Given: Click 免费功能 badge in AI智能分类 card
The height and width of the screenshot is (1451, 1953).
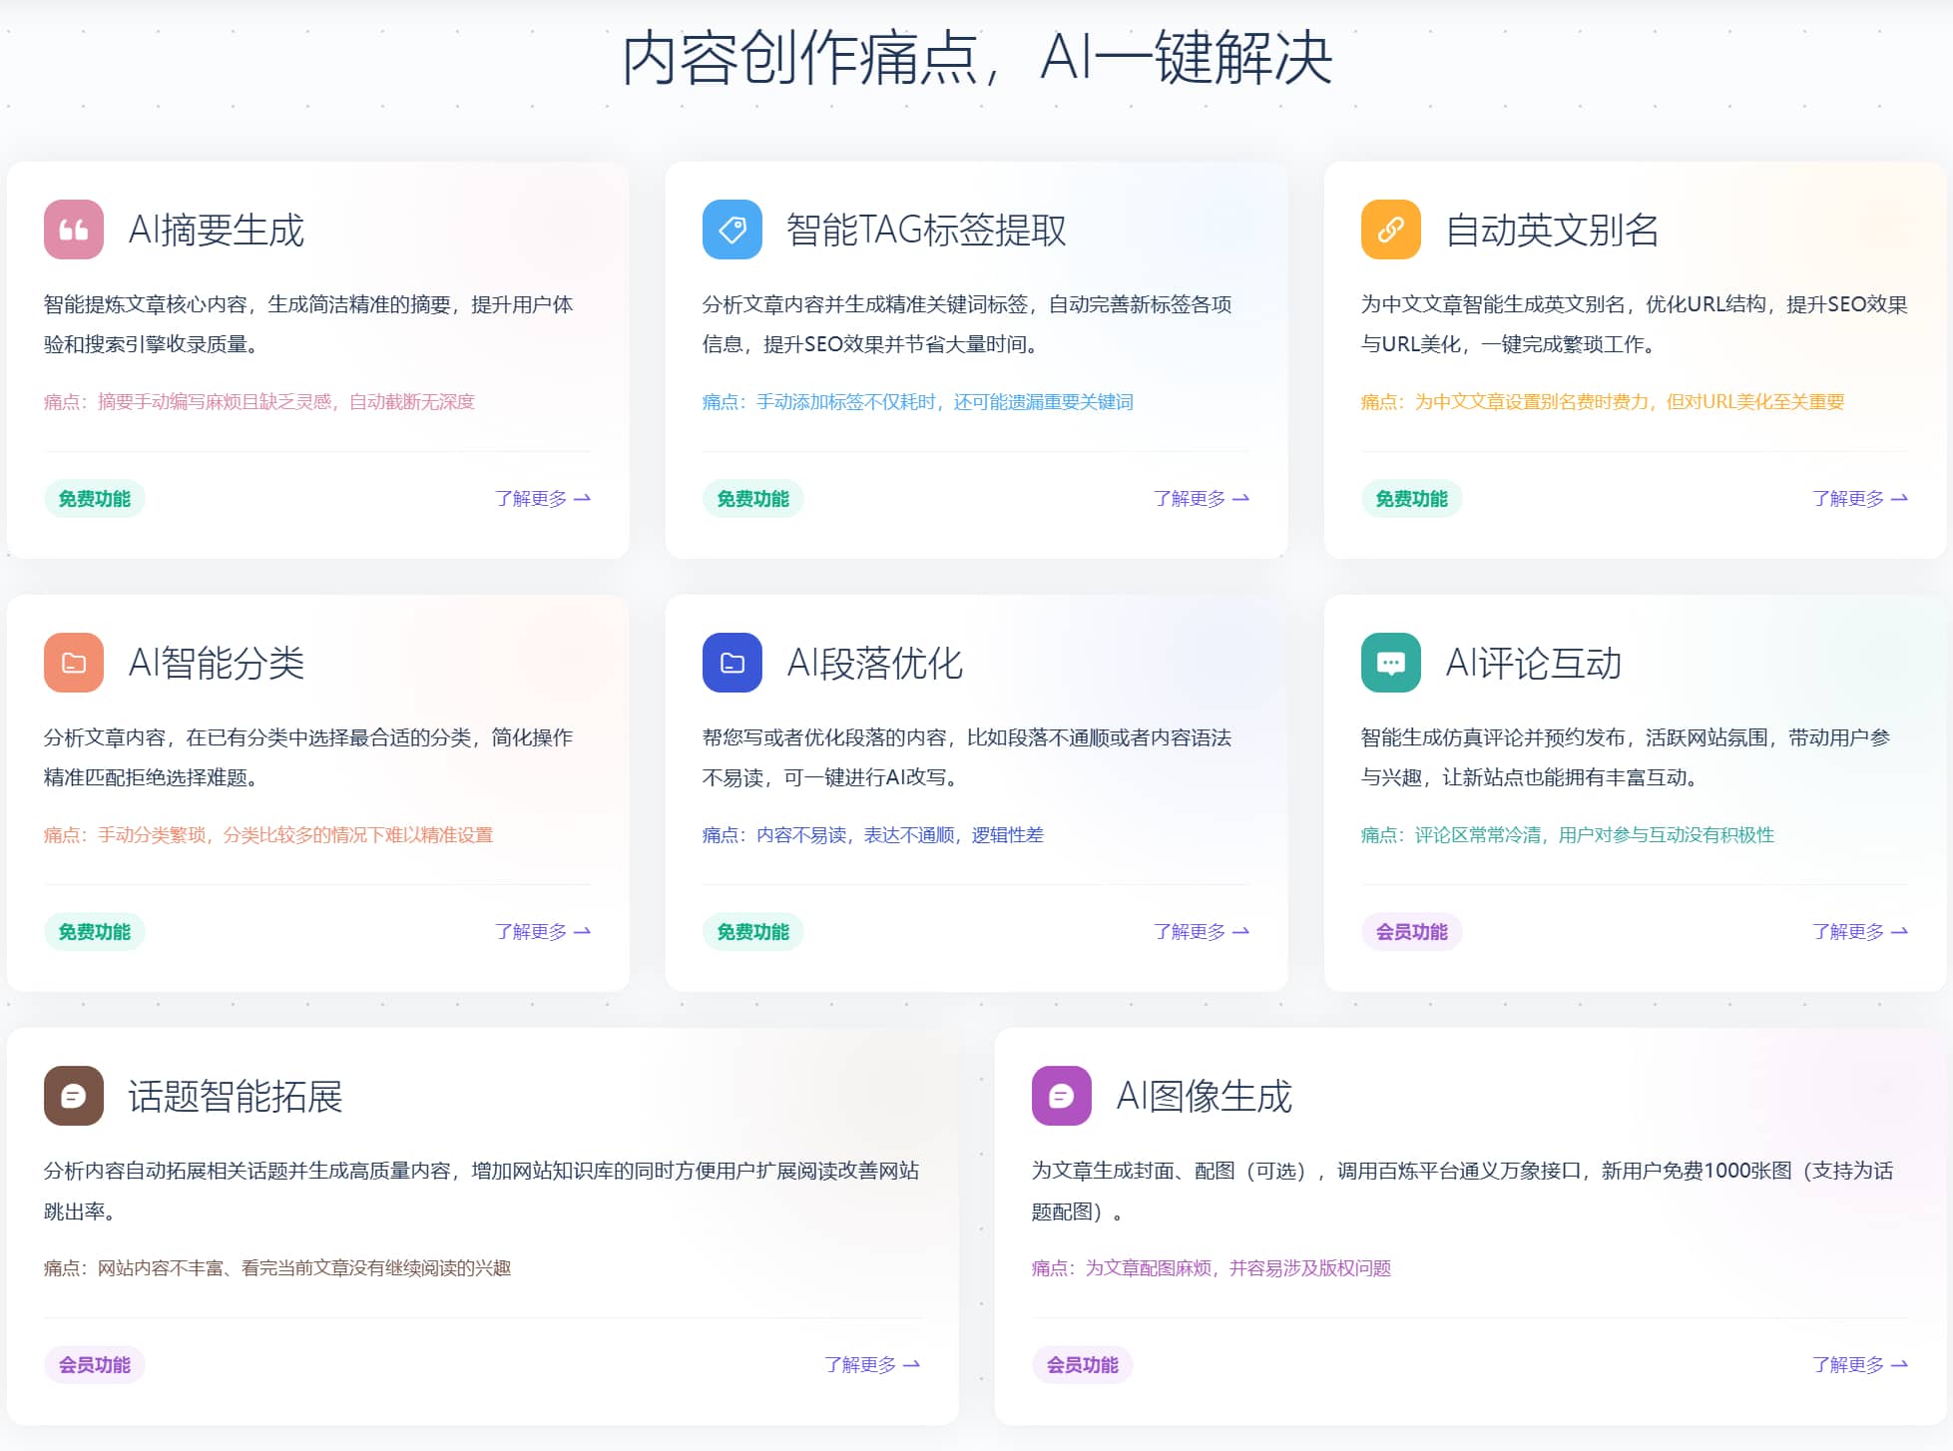Looking at the screenshot, I should pyautogui.click(x=95, y=931).
